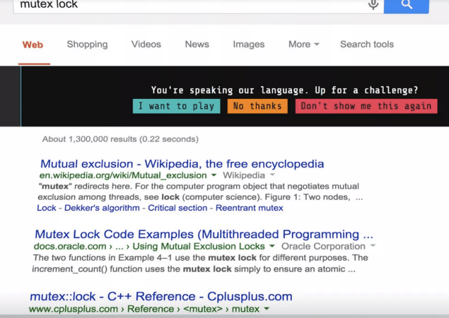Viewport: 449px width, 318px height.
Task: Open the Lock sitelink
Action: [46, 208]
